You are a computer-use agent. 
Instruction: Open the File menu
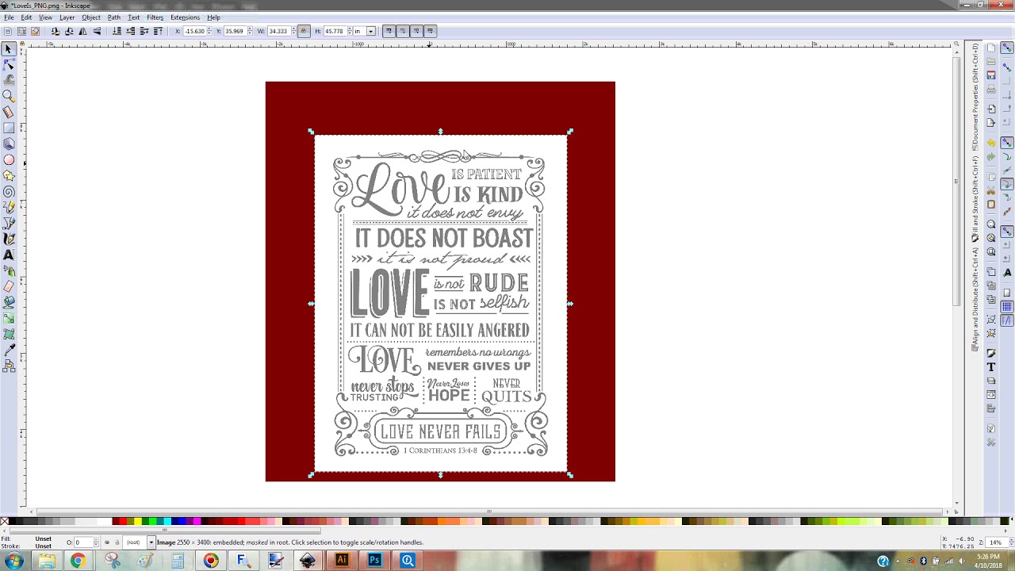coord(9,17)
